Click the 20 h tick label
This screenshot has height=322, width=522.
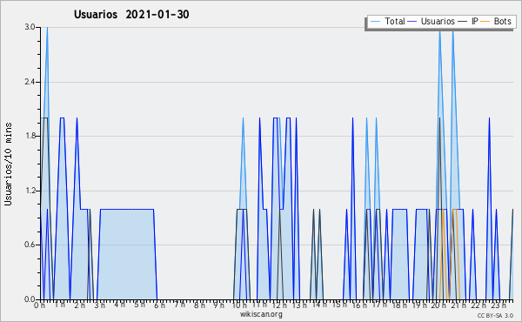coord(438,305)
